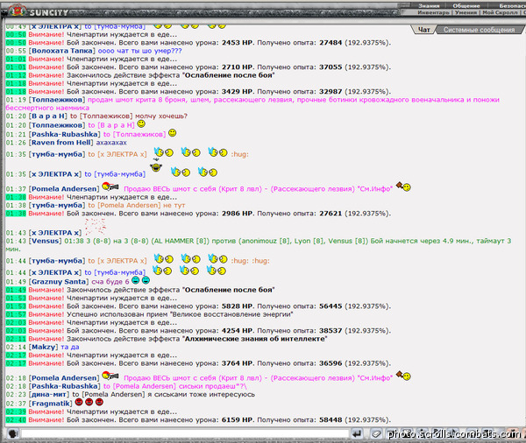Click last red smiley in Fragmatik's message
The height and width of the screenshot is (443, 526).
tap(99, 402)
